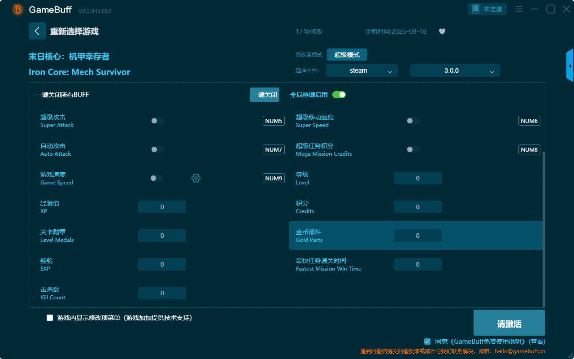Image resolution: width=574 pixels, height=359 pixels.
Task: Open the steam platform dropdown
Action: click(362, 70)
